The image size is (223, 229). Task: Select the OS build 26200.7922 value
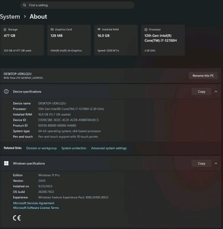[x=46, y=192]
